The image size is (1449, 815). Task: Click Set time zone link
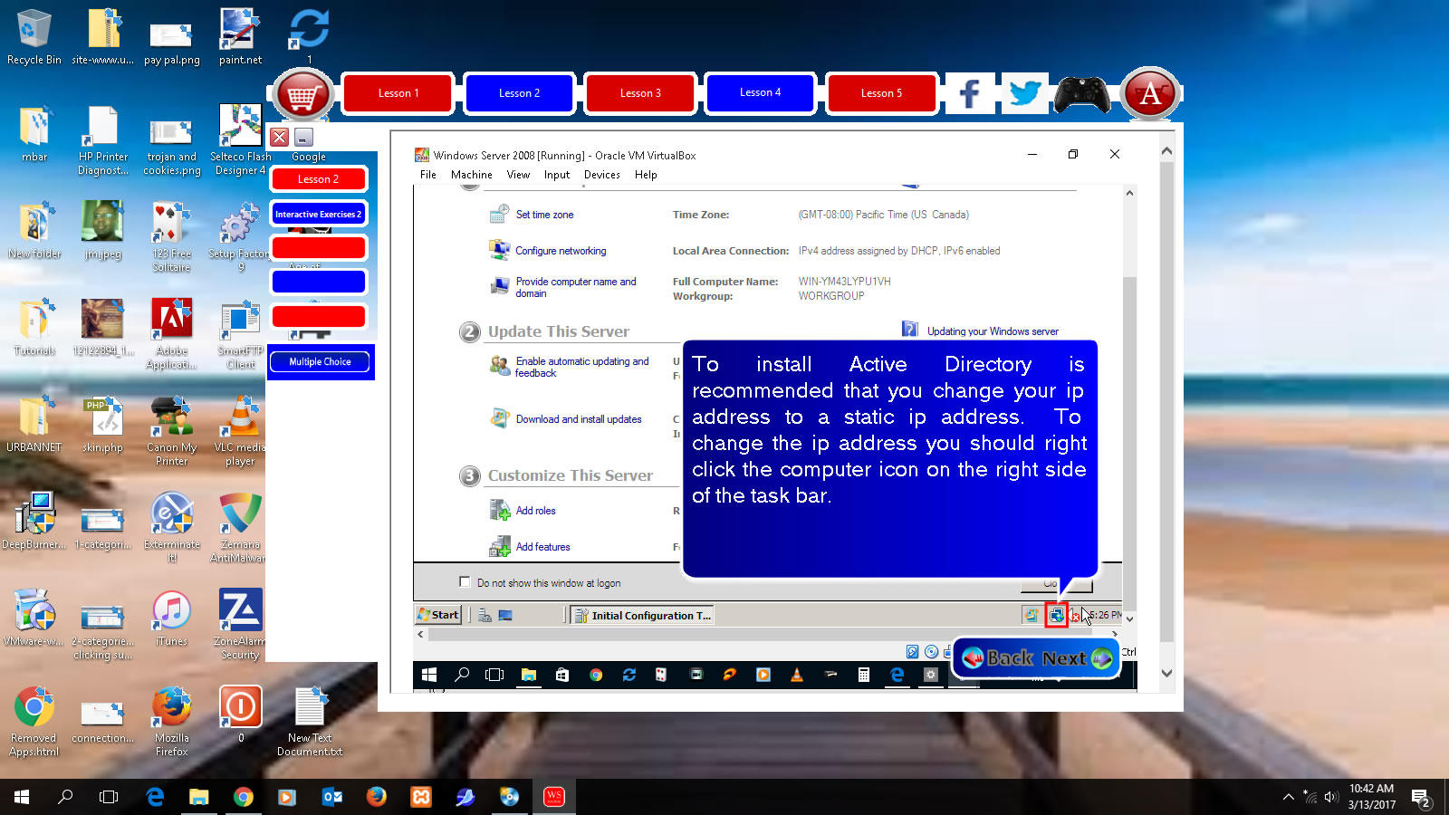544,215
